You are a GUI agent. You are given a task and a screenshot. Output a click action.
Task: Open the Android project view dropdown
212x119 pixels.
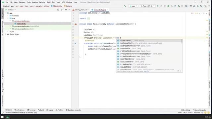click(10, 10)
